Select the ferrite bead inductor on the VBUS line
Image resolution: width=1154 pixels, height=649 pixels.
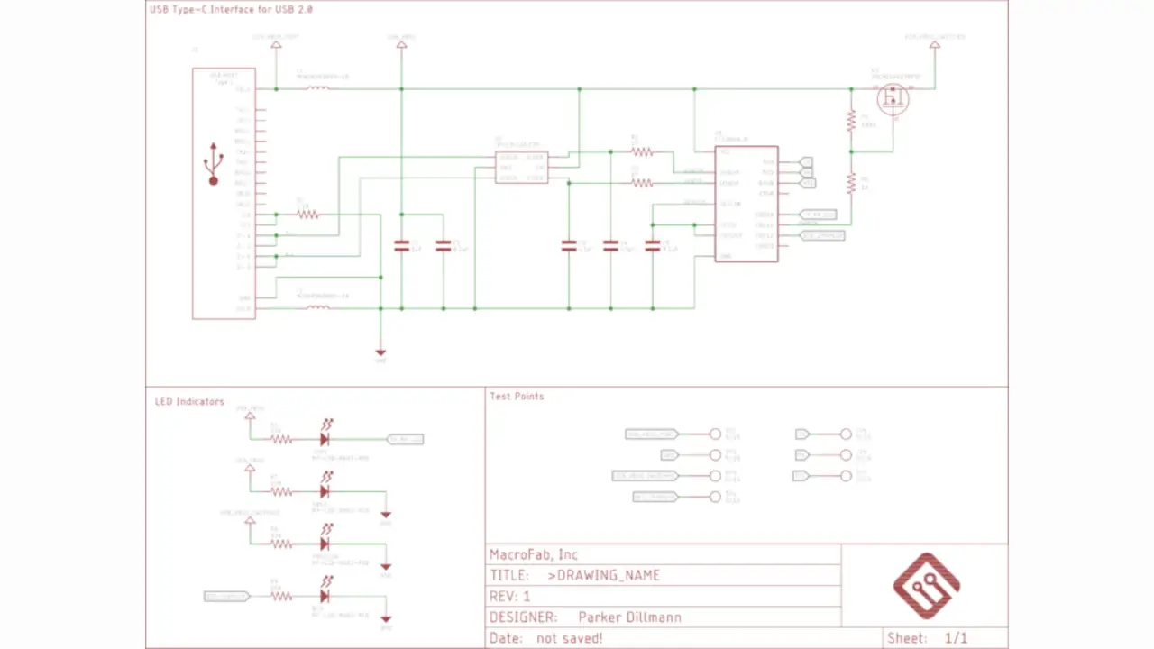pos(320,88)
